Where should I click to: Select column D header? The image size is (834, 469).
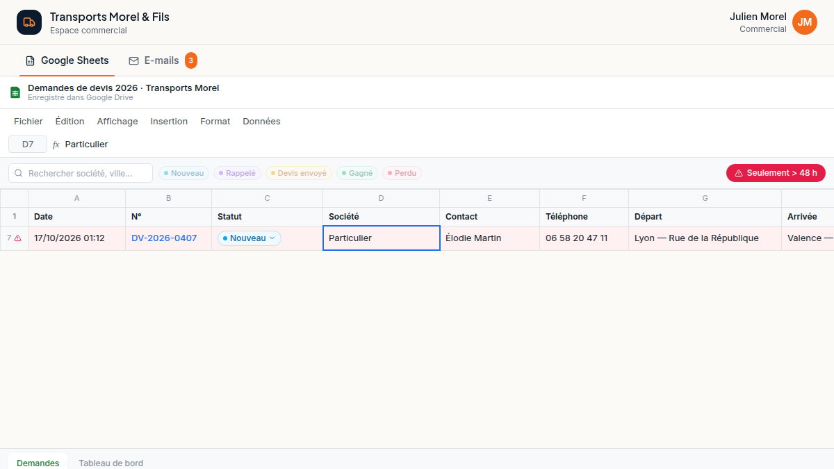[x=382, y=198]
